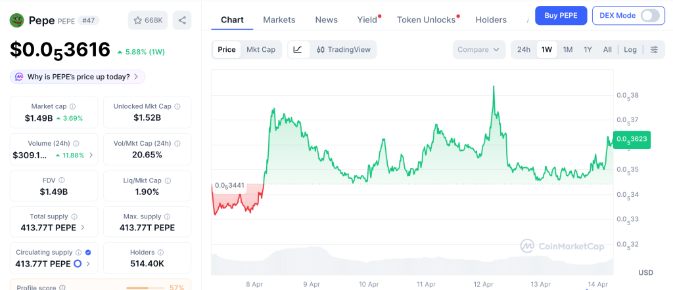
Task: Open chart settings sliders icon
Action: click(654, 49)
